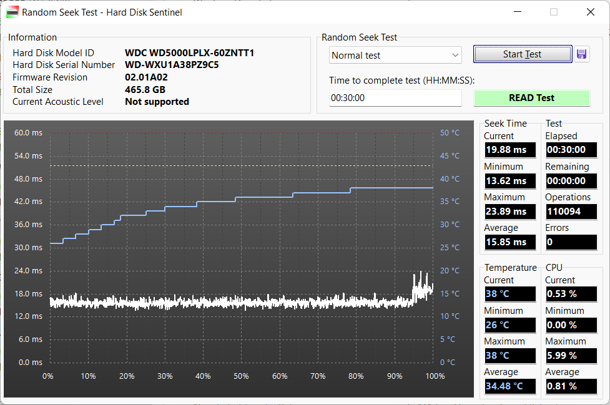Click total size value 465.8 GB

coord(145,89)
